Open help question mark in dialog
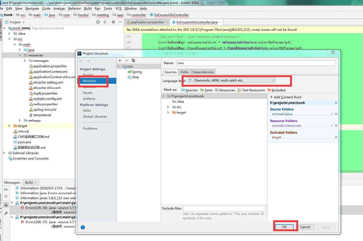 [x=83, y=227]
